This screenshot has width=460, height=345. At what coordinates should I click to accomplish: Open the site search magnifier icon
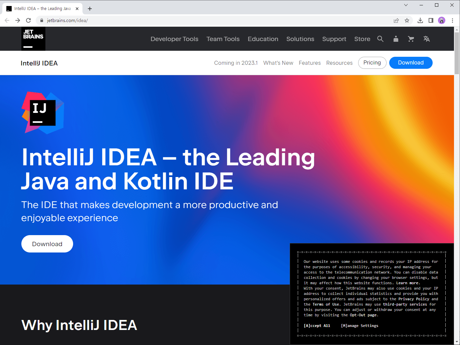[380, 39]
